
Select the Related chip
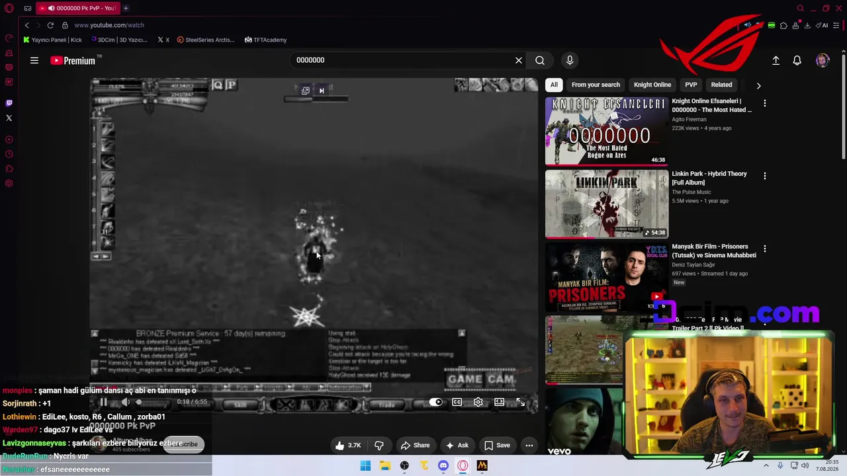[x=721, y=85]
